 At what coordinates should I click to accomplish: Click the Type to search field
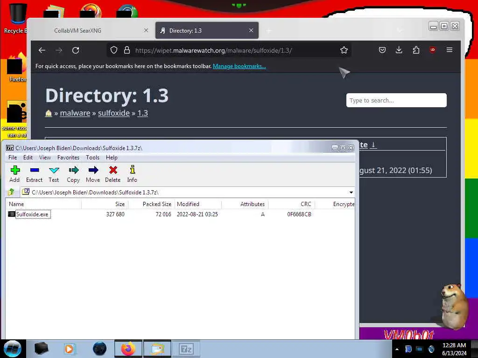(396, 100)
